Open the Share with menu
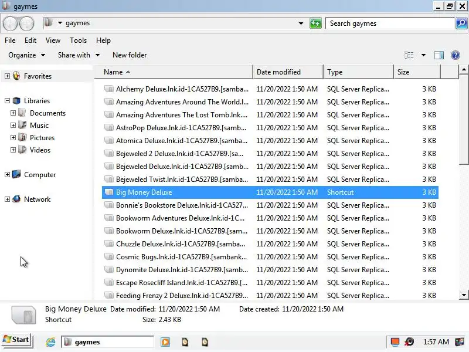 click(x=79, y=55)
